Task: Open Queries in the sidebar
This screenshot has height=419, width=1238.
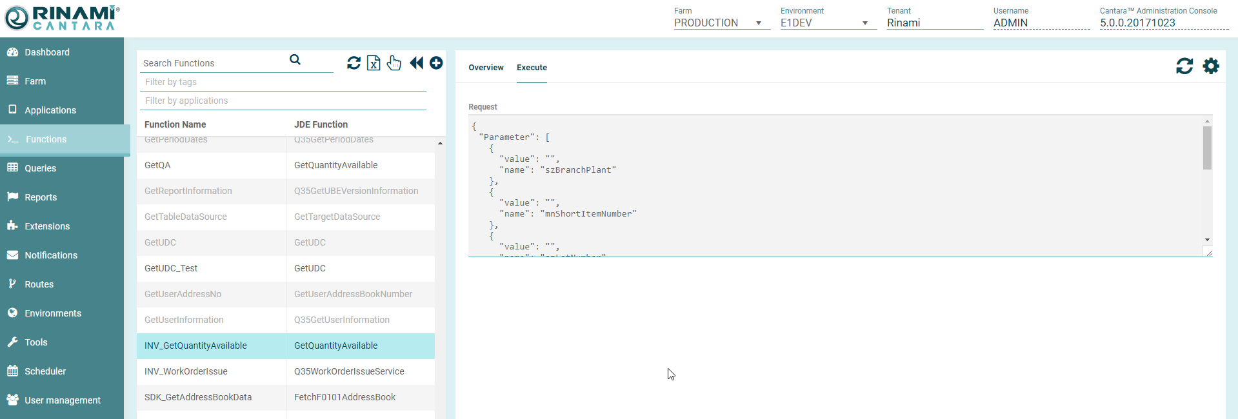Action: coord(40,168)
